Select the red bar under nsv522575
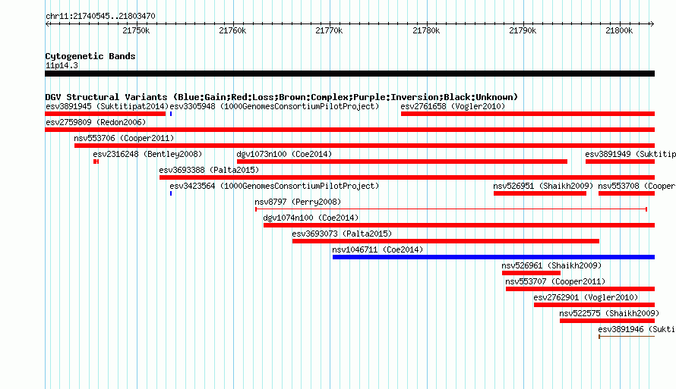676x389 pixels. pos(607,321)
